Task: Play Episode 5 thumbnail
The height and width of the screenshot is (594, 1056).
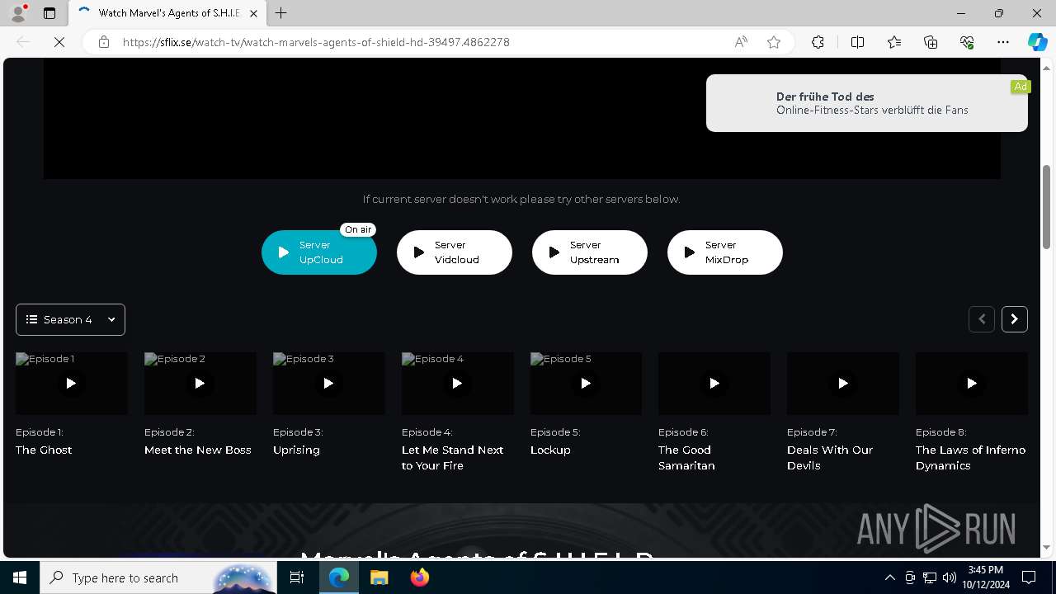Action: tap(586, 384)
